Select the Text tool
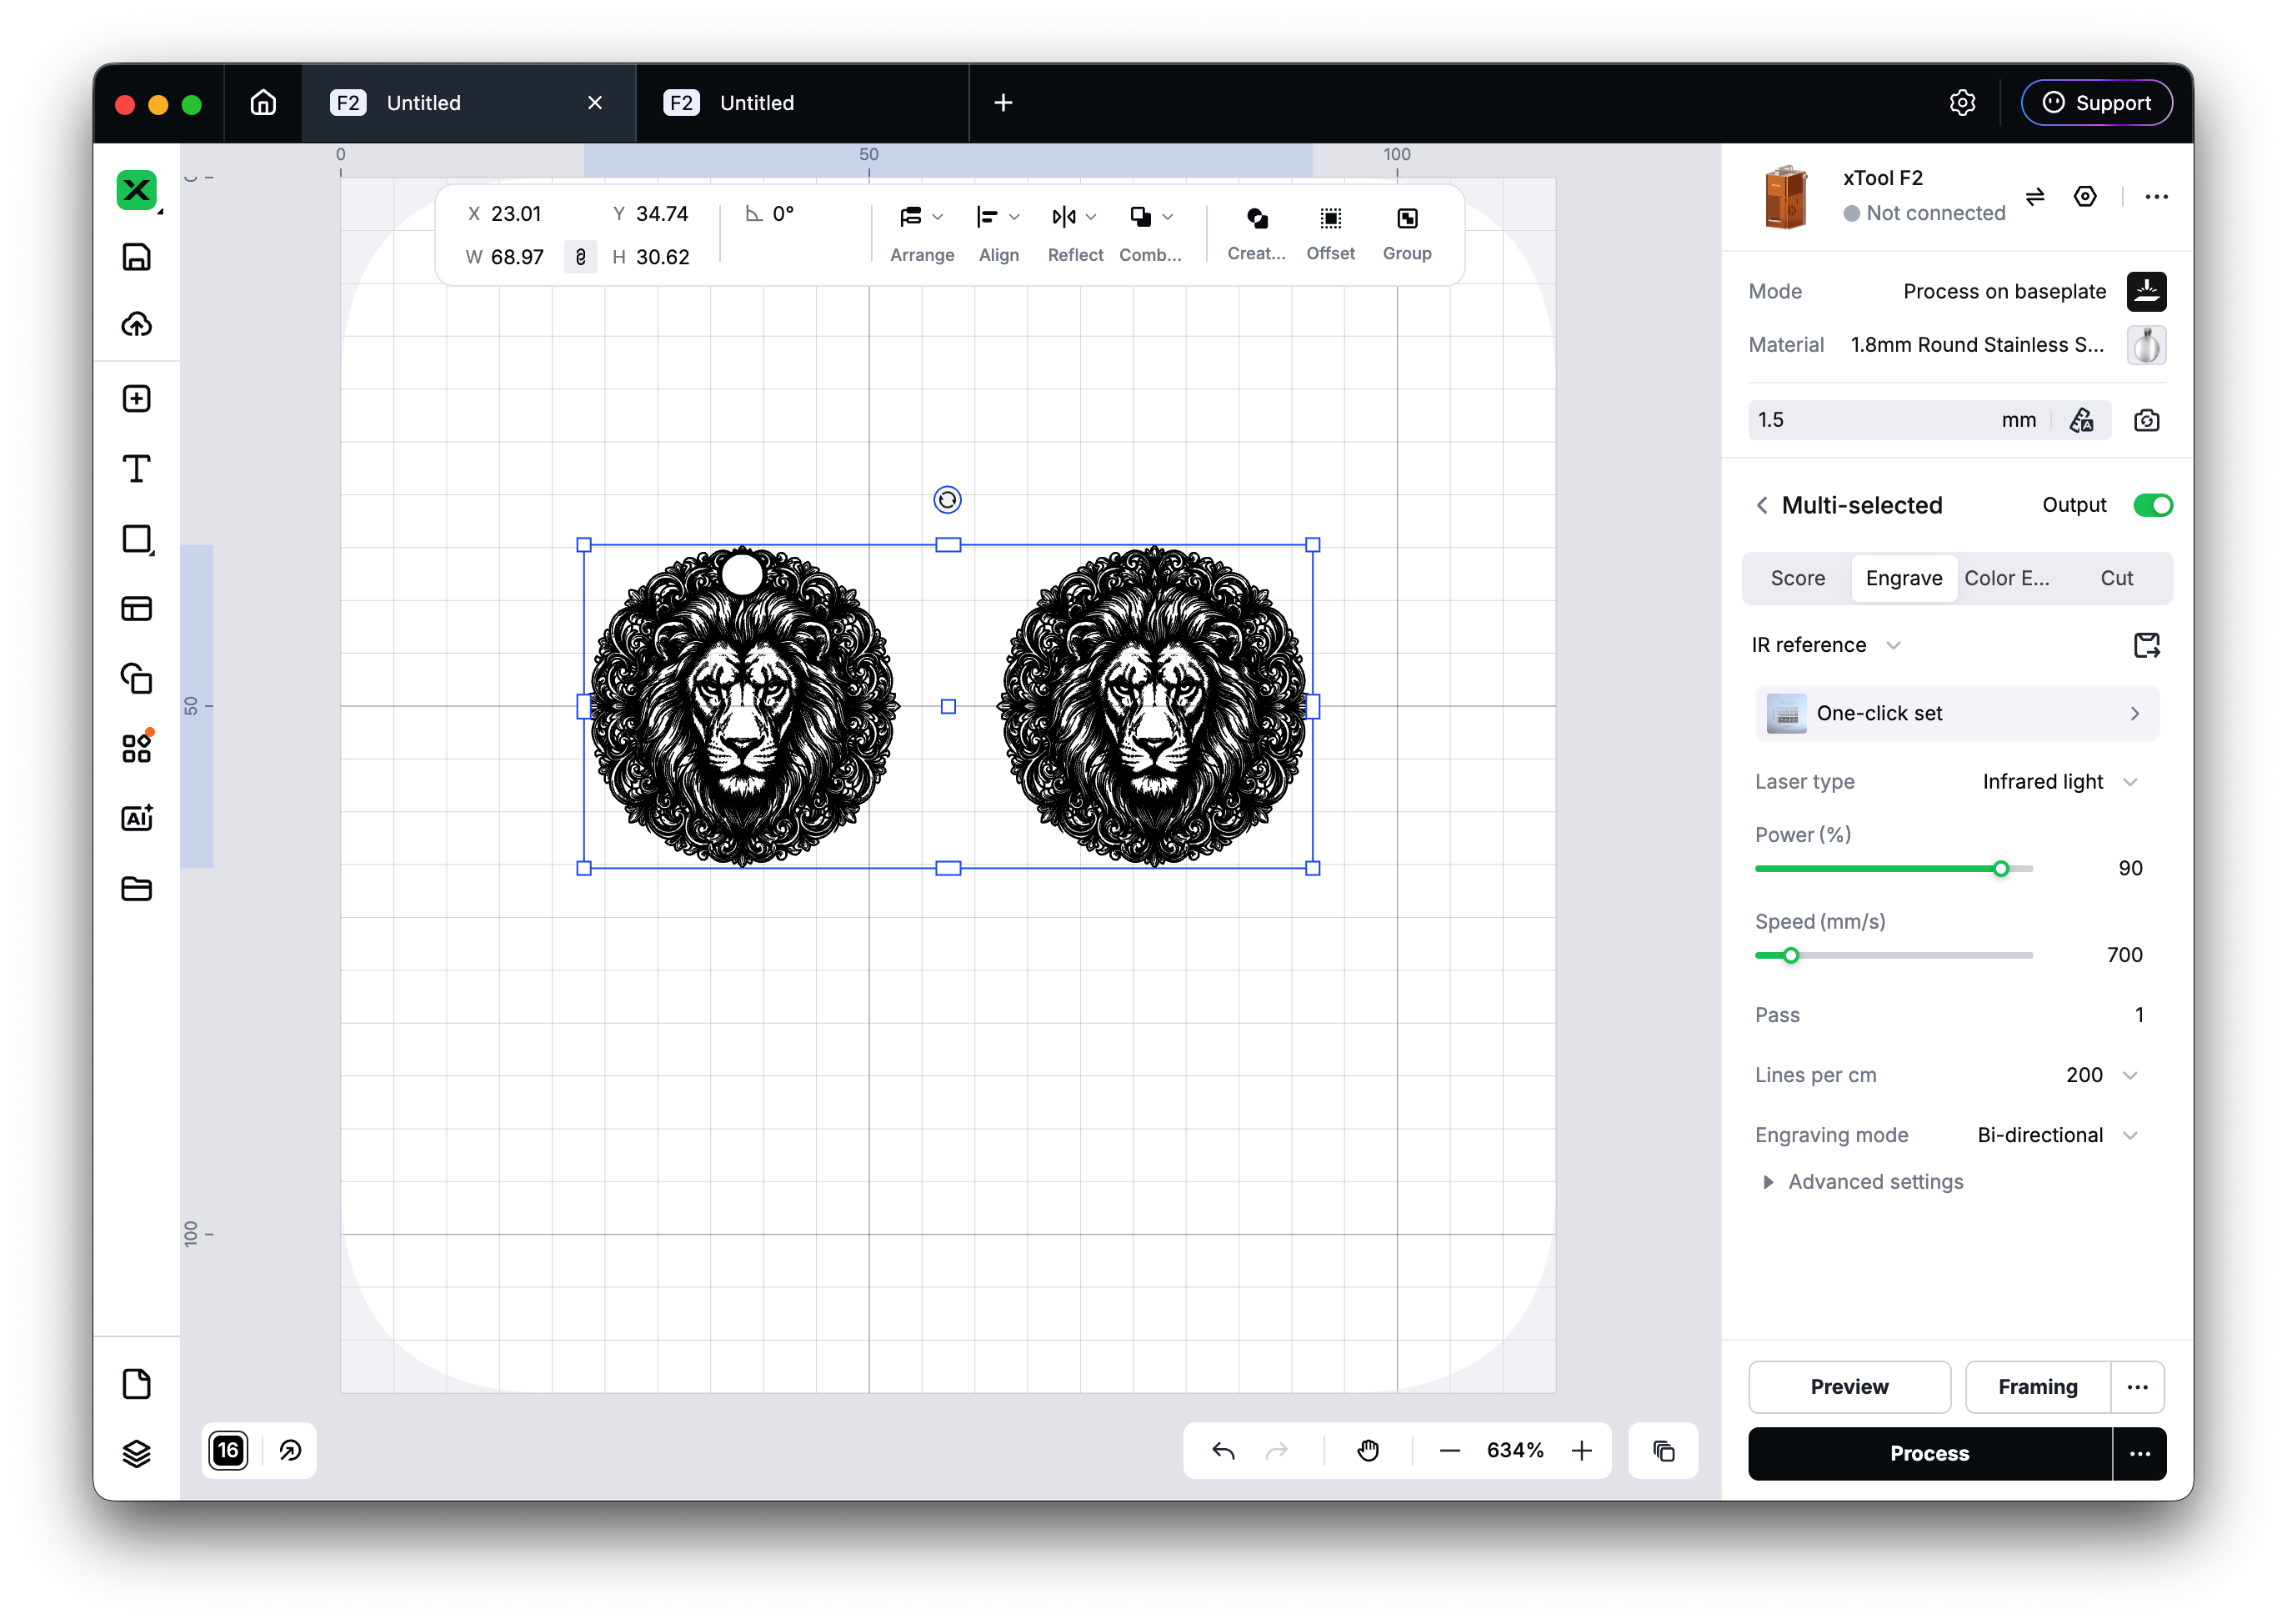The height and width of the screenshot is (1624, 2287). [137, 469]
